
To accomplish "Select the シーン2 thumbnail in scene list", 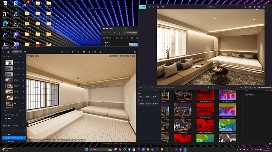I will point(9,68).
